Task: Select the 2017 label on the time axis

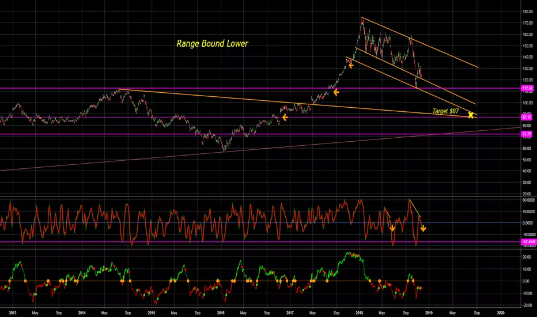Action: 290,313
